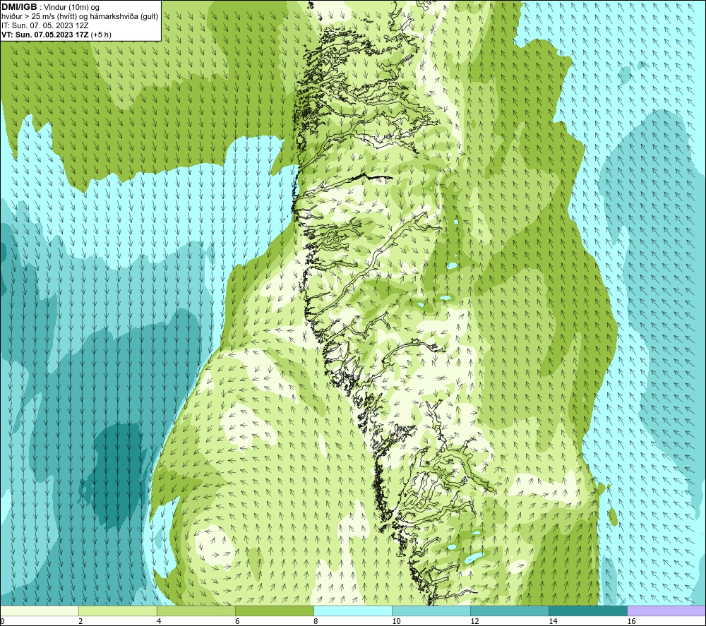Click the scale label '16' under the color bar
The image size is (706, 626).
[631, 621]
